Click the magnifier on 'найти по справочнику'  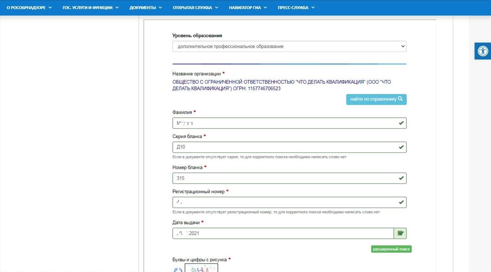pyautogui.click(x=400, y=99)
